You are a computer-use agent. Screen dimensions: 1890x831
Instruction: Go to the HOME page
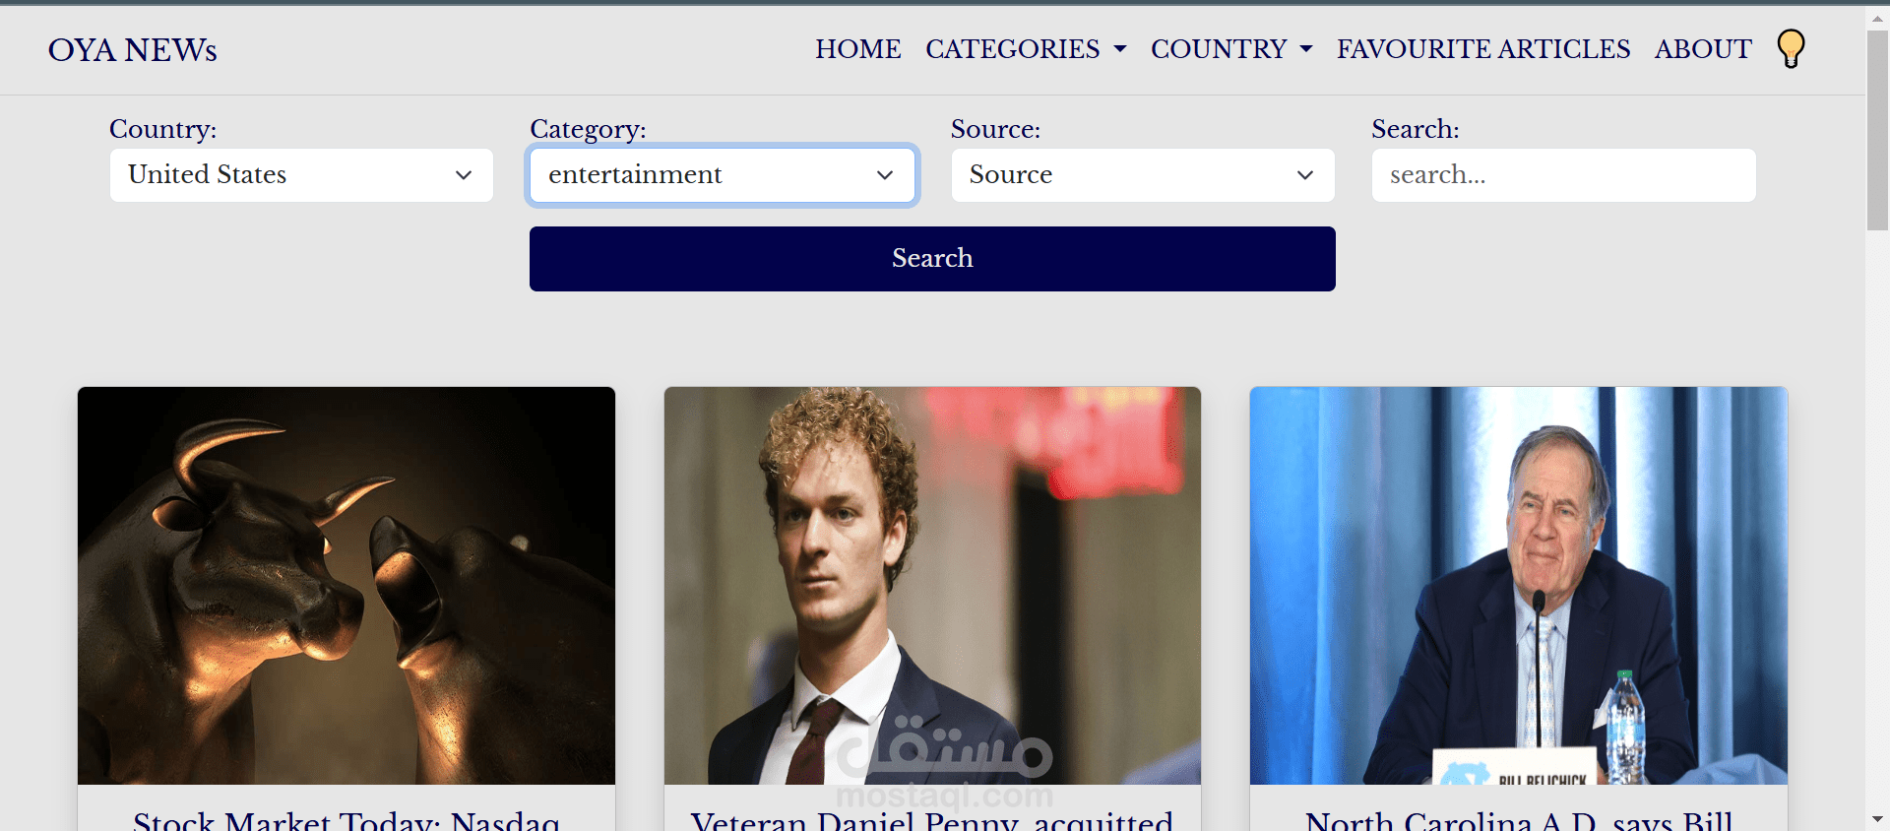pos(857,49)
